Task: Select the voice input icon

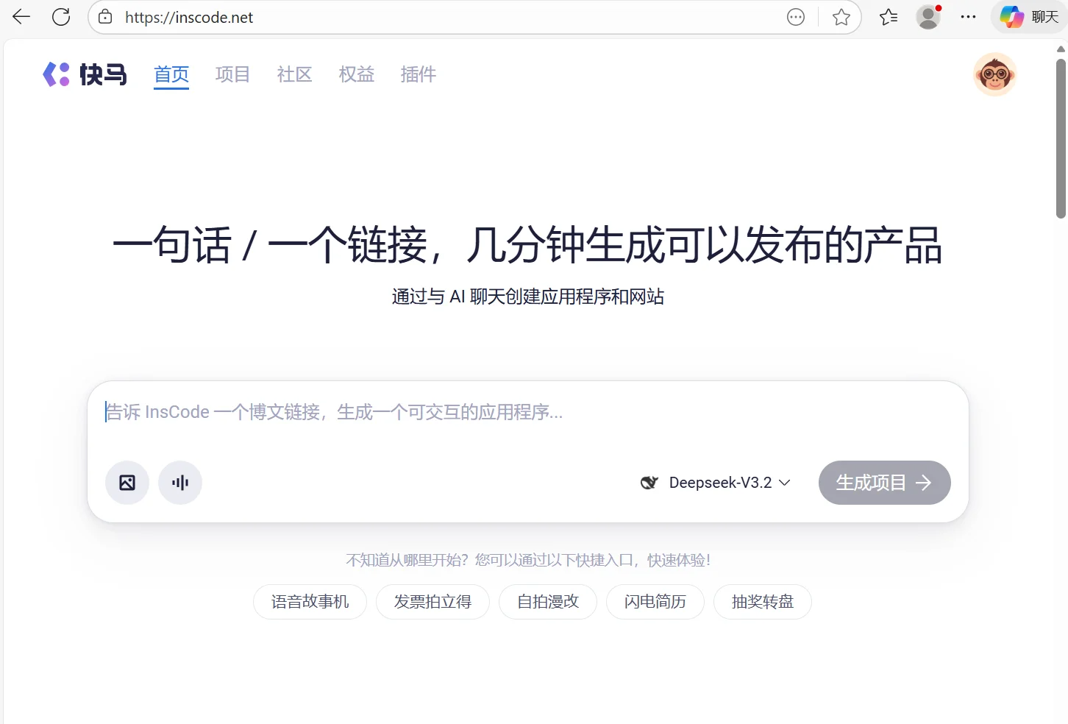Action: pos(179,483)
